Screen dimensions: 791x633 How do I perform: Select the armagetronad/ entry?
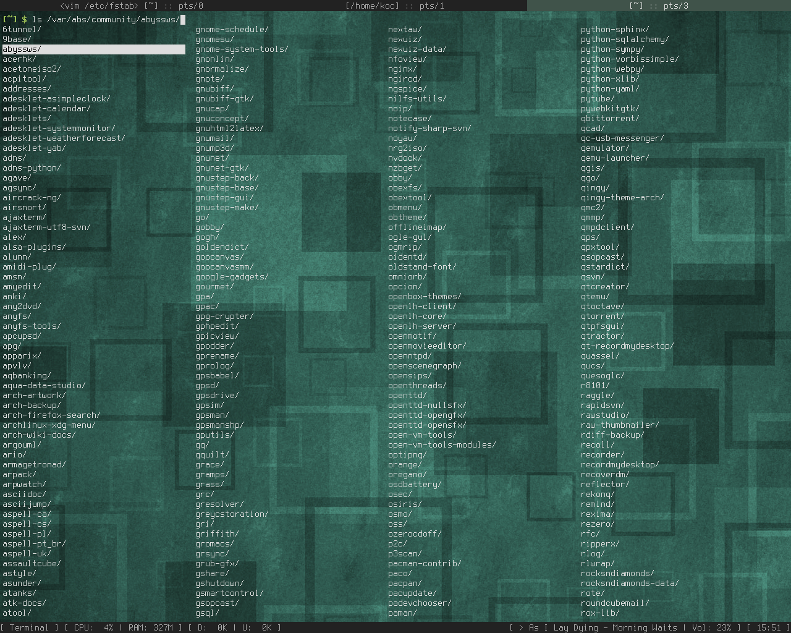(x=34, y=464)
